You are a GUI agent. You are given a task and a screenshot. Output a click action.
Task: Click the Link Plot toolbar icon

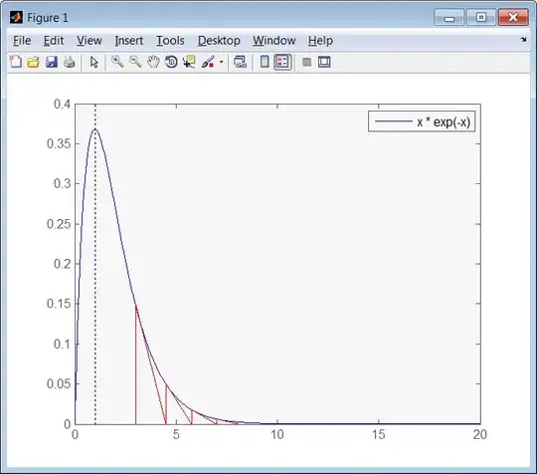coord(240,62)
